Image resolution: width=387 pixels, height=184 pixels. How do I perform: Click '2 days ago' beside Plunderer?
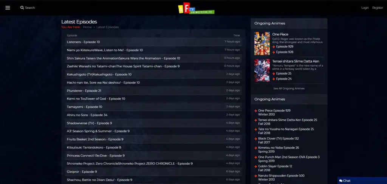click(x=233, y=90)
